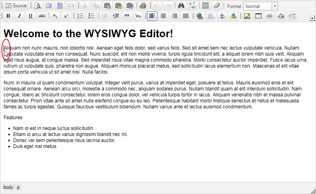The image size is (316, 194).
Task: Insert an Anchor with anchor icon
Action: click(222, 16)
